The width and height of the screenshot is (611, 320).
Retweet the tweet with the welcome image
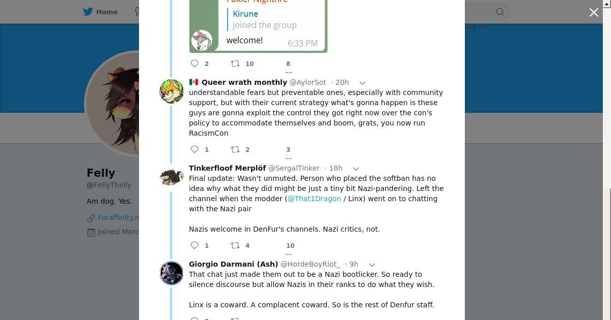[x=235, y=63]
